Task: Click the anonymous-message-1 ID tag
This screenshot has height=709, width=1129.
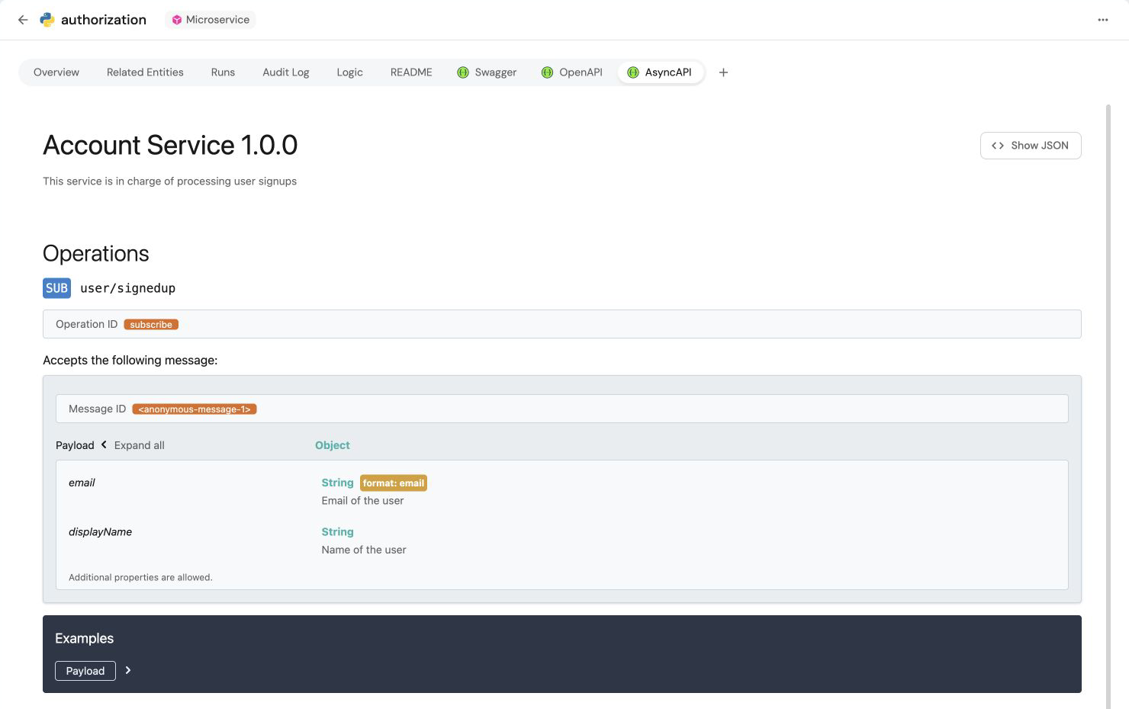Action: click(x=195, y=409)
